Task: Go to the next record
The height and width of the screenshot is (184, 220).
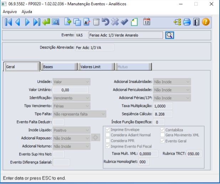Action: coord(27,22)
